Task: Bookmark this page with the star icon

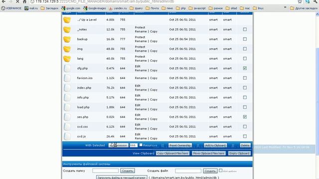Action: coord(300,1)
